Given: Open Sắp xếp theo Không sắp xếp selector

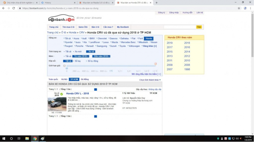Looking at the screenshot, I should (x=155, y=89).
